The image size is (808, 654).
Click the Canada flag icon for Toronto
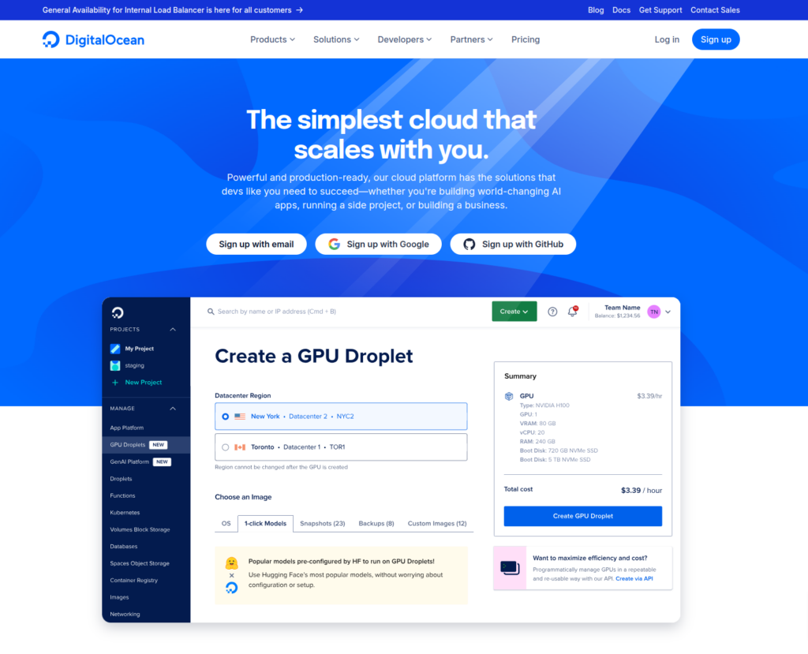click(x=240, y=447)
